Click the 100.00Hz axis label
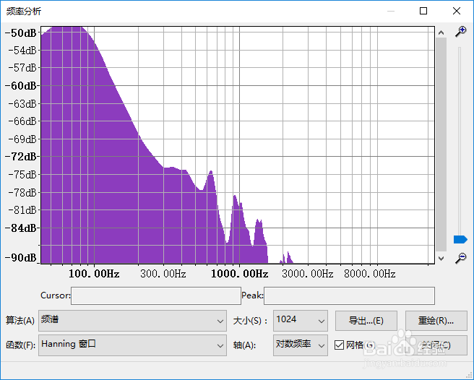The image size is (474, 380). point(94,274)
